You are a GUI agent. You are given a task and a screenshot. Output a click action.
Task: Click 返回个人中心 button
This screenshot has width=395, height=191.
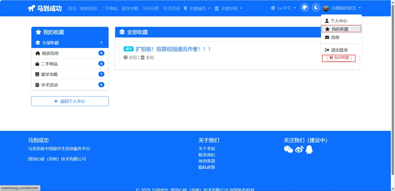pos(70,101)
